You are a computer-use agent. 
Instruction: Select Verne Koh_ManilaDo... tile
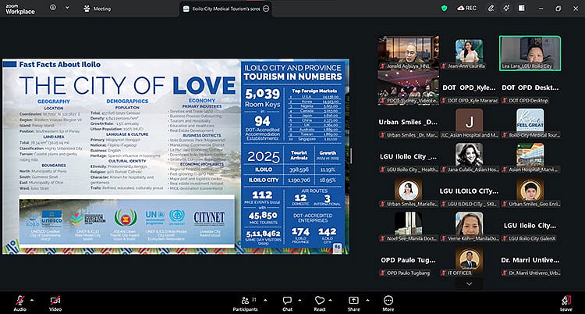pos(469,227)
